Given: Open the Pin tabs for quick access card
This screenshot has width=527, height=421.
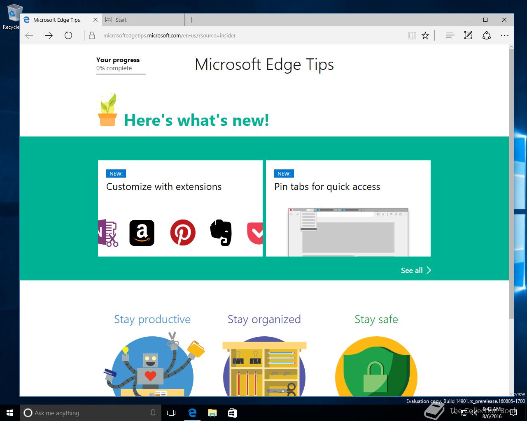Looking at the screenshot, I should click(348, 208).
